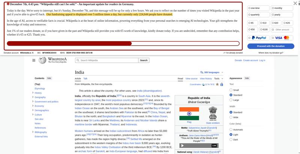This screenshot has width=300, height=154.
Task: Play the Jana Gana Mana anthem audio
Action: click(x=183, y=146)
